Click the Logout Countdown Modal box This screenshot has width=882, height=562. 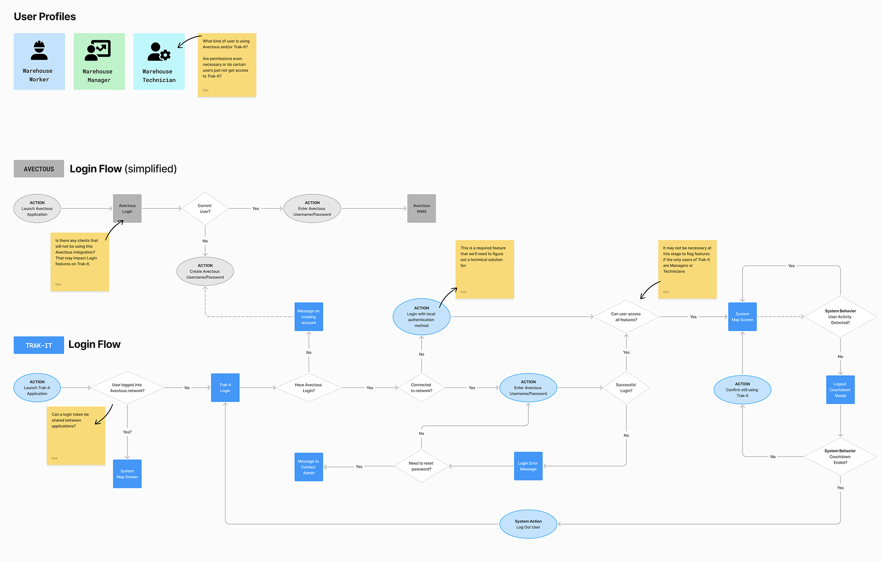pyautogui.click(x=840, y=390)
